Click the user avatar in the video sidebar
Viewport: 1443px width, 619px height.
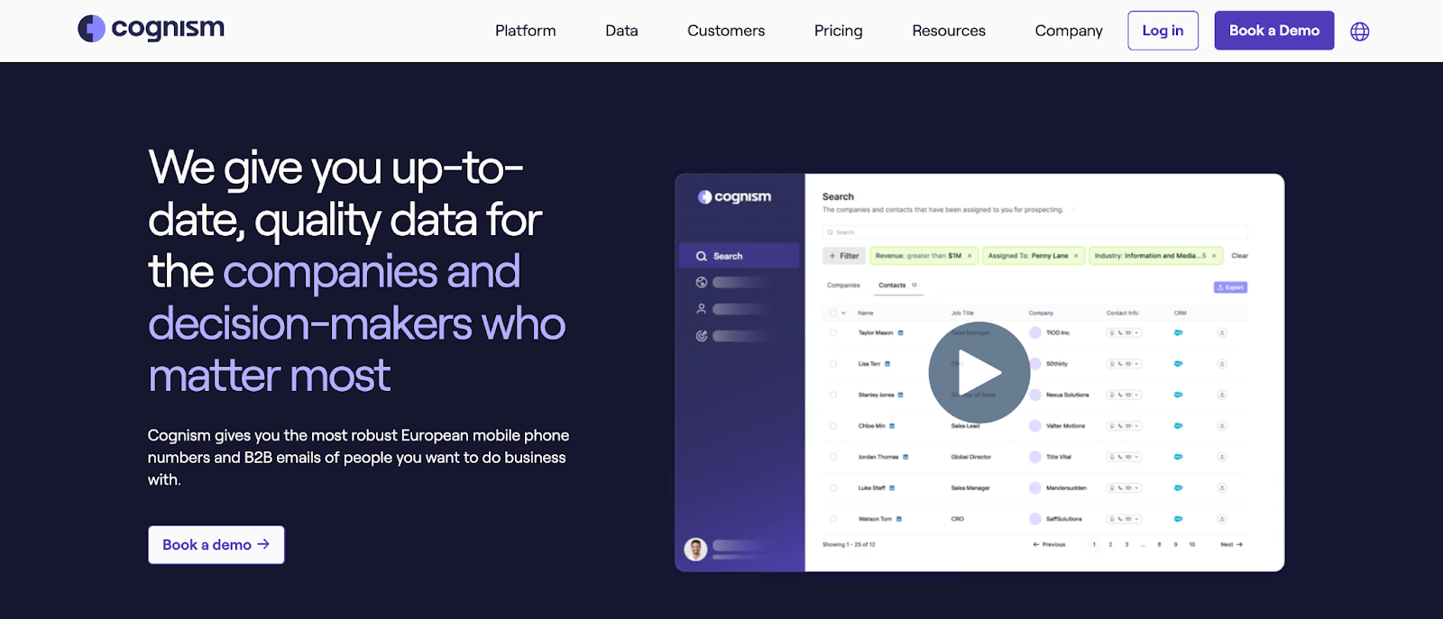(x=695, y=549)
